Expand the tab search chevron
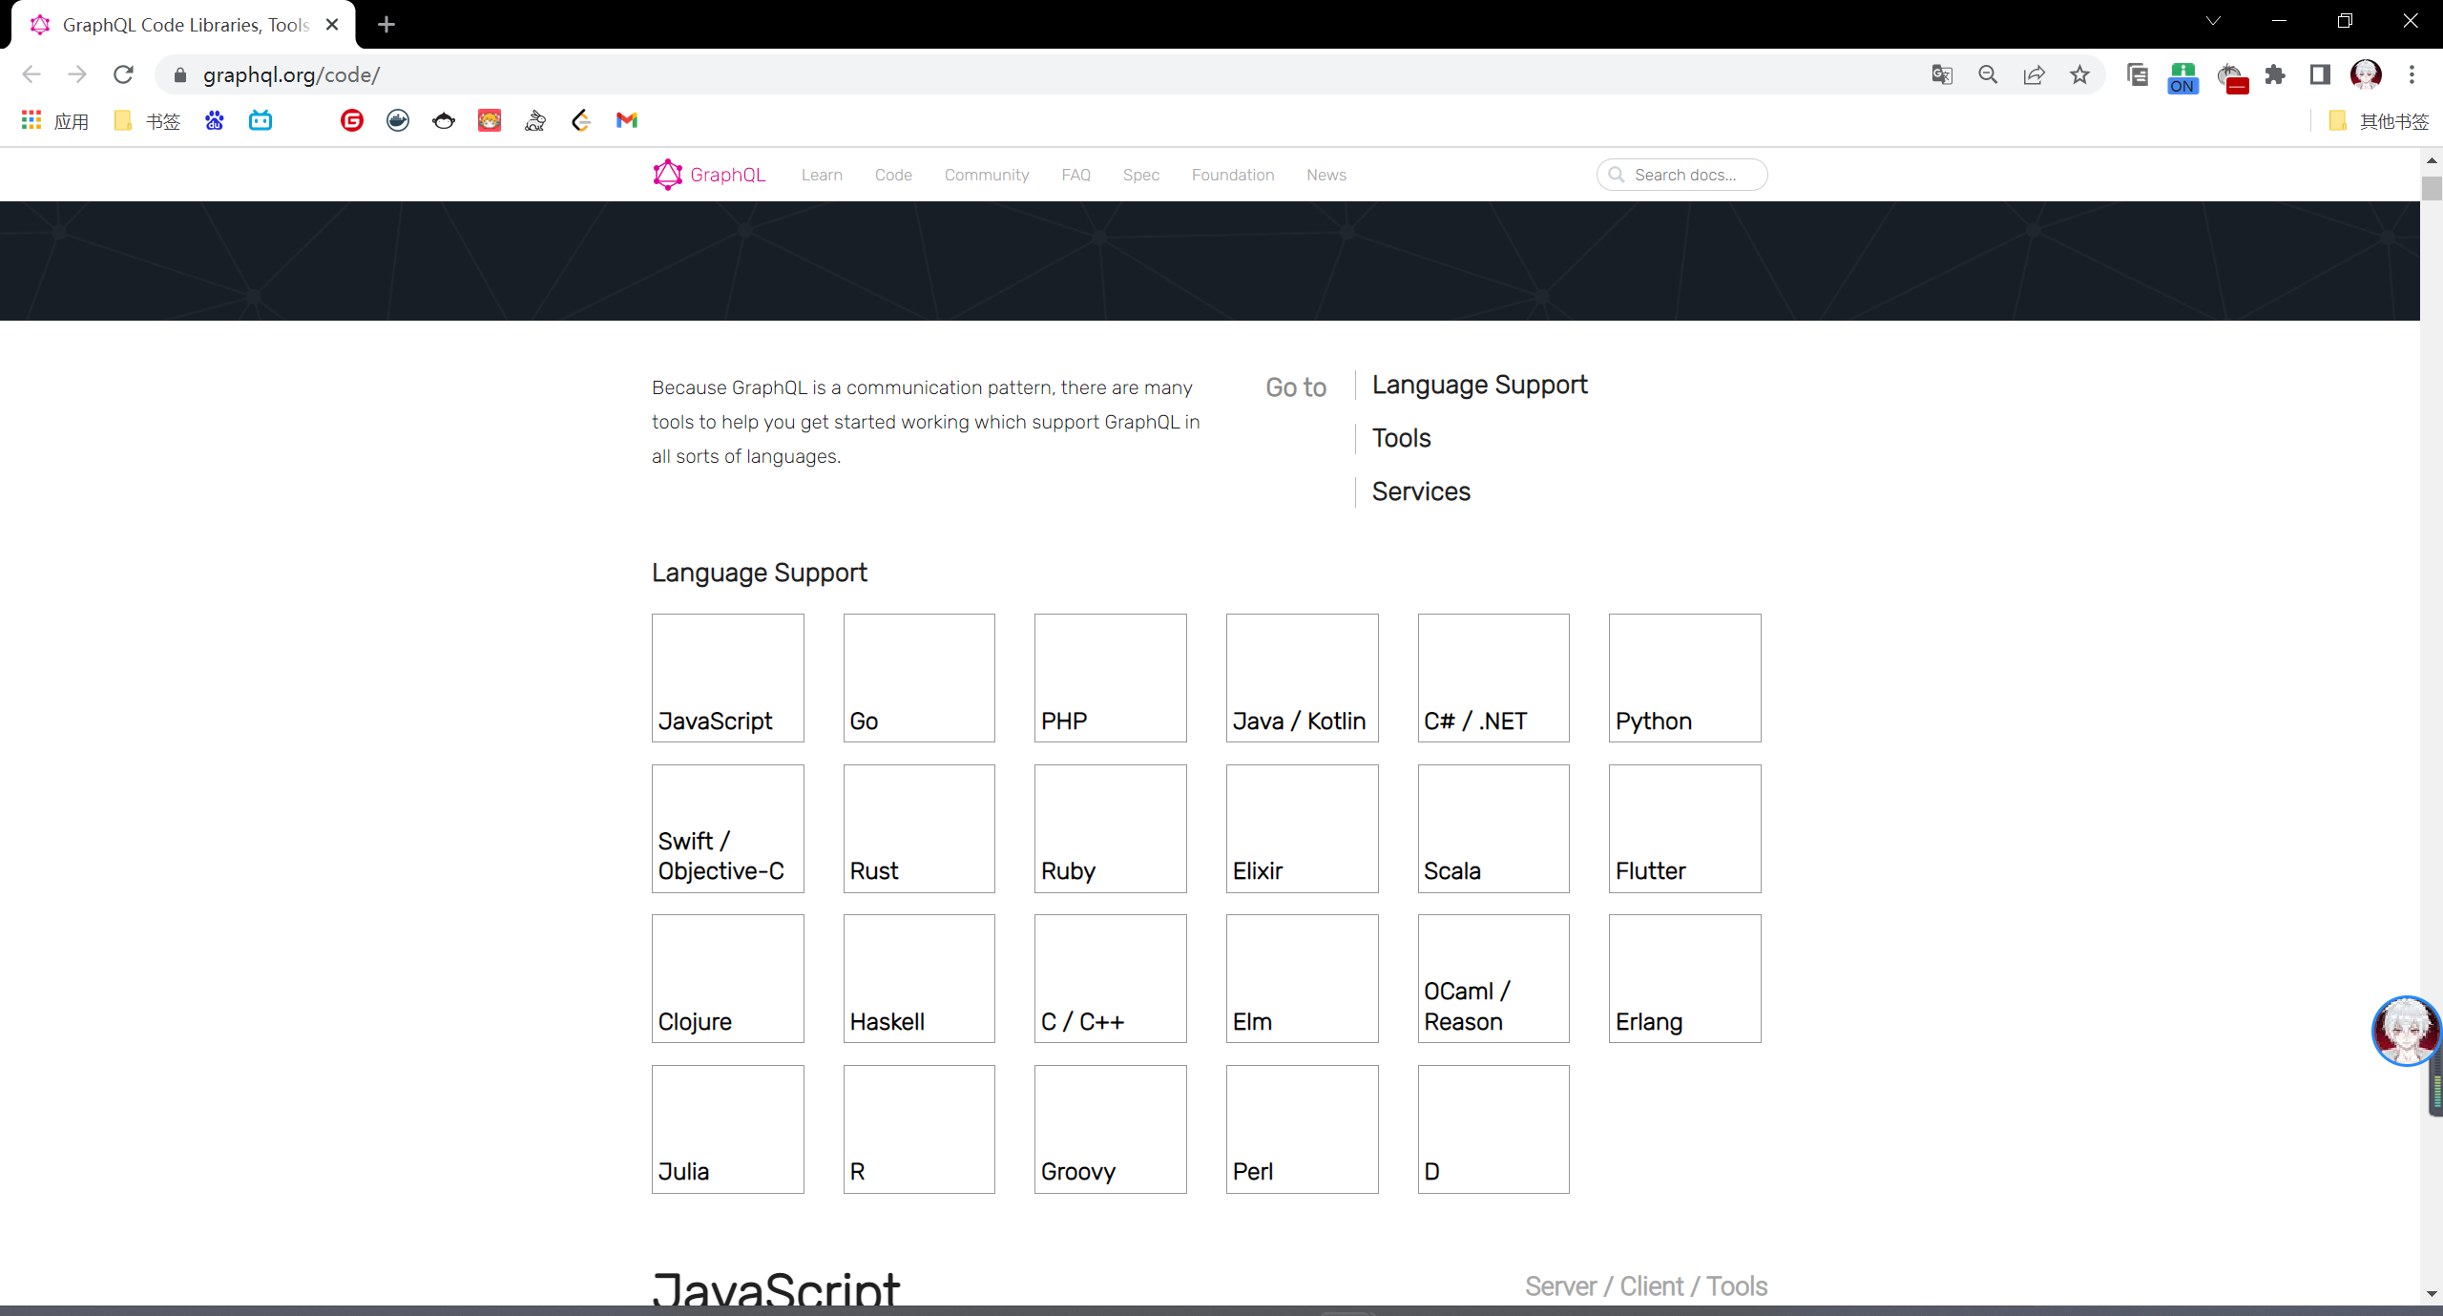The image size is (2443, 1316). (x=2213, y=21)
